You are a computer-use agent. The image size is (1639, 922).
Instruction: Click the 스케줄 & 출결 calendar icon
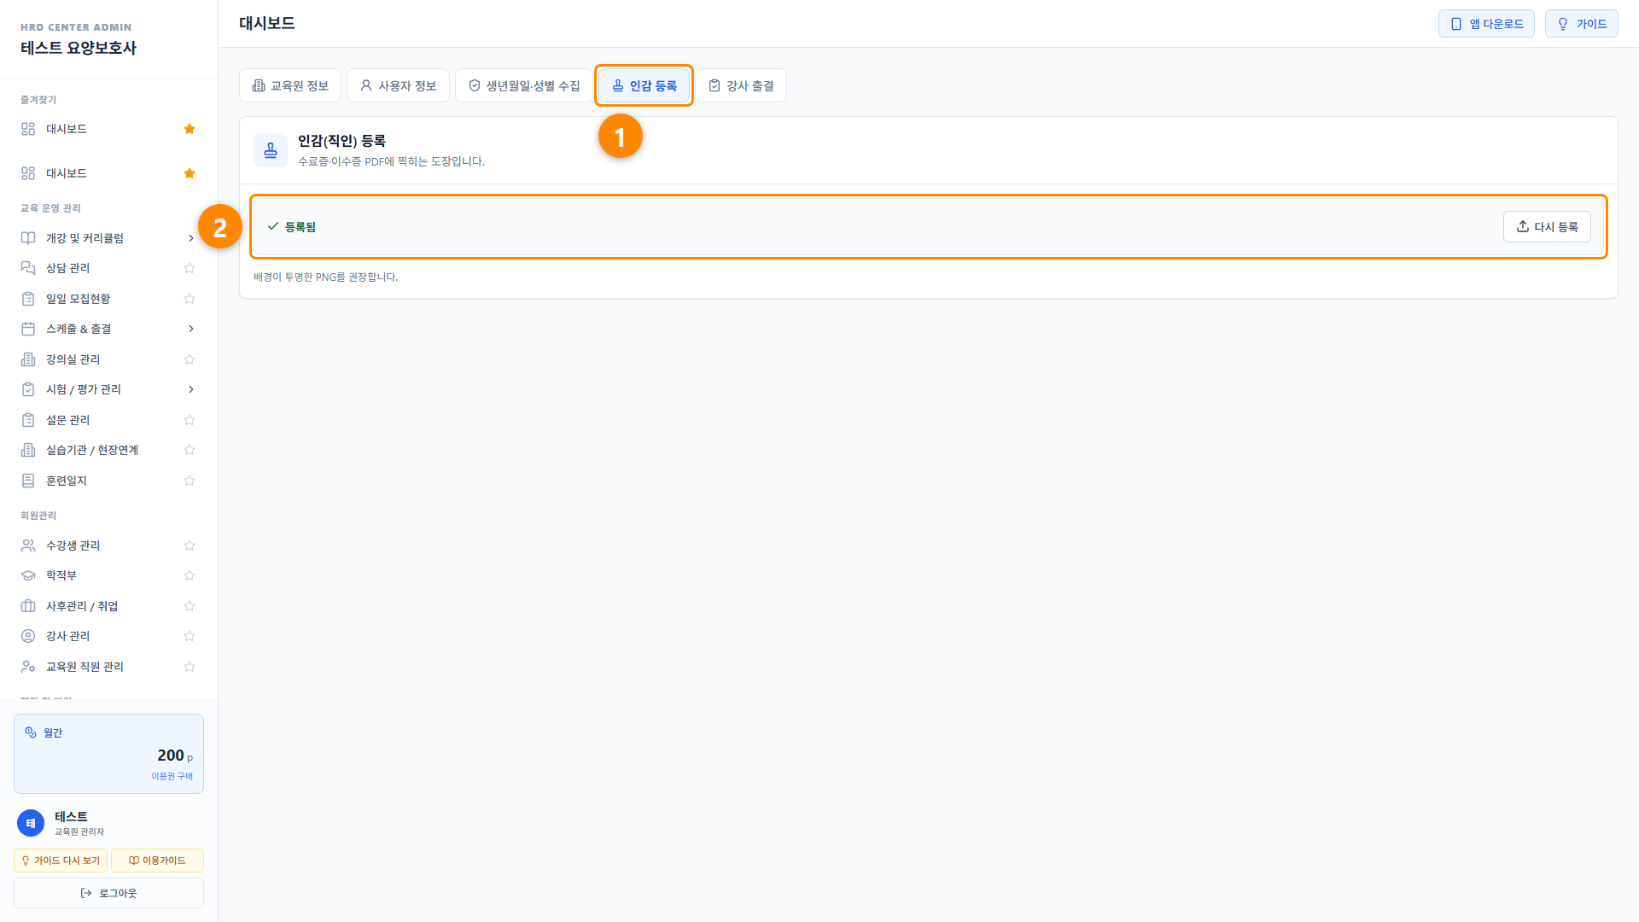pyautogui.click(x=28, y=329)
